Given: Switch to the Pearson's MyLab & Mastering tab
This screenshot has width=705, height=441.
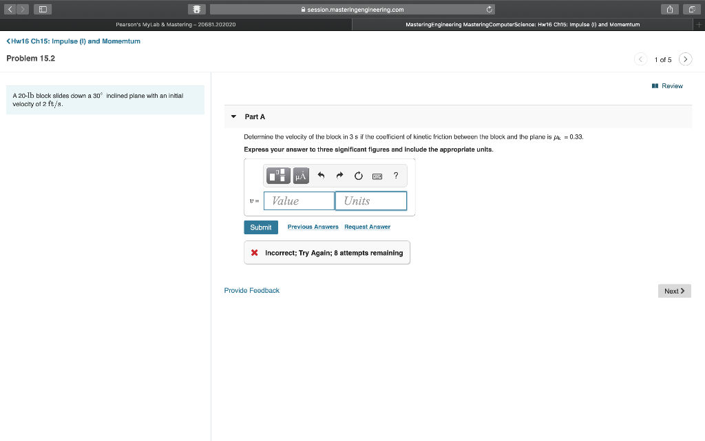Looking at the screenshot, I should tap(176, 24).
